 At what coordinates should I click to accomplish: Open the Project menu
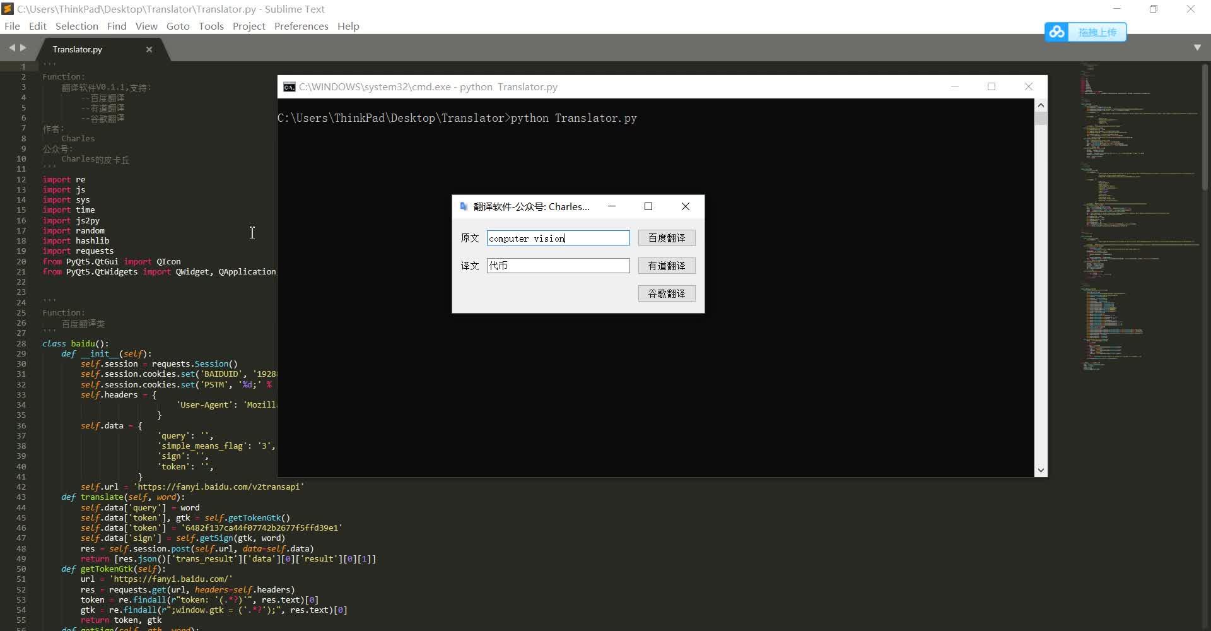click(249, 26)
